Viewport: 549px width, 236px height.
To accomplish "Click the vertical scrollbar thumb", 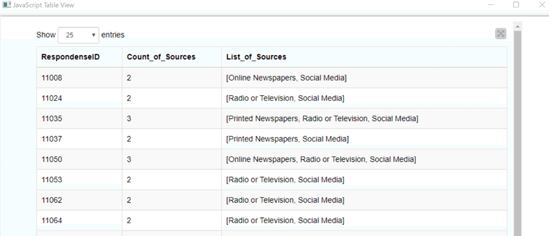I will coord(517,133).
